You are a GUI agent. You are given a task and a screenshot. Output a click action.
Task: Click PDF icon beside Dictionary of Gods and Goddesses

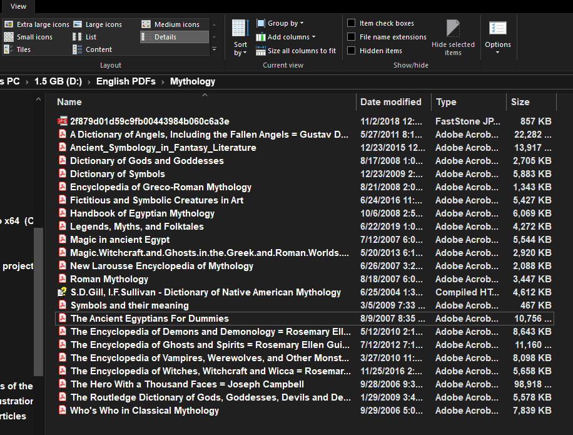(x=63, y=160)
